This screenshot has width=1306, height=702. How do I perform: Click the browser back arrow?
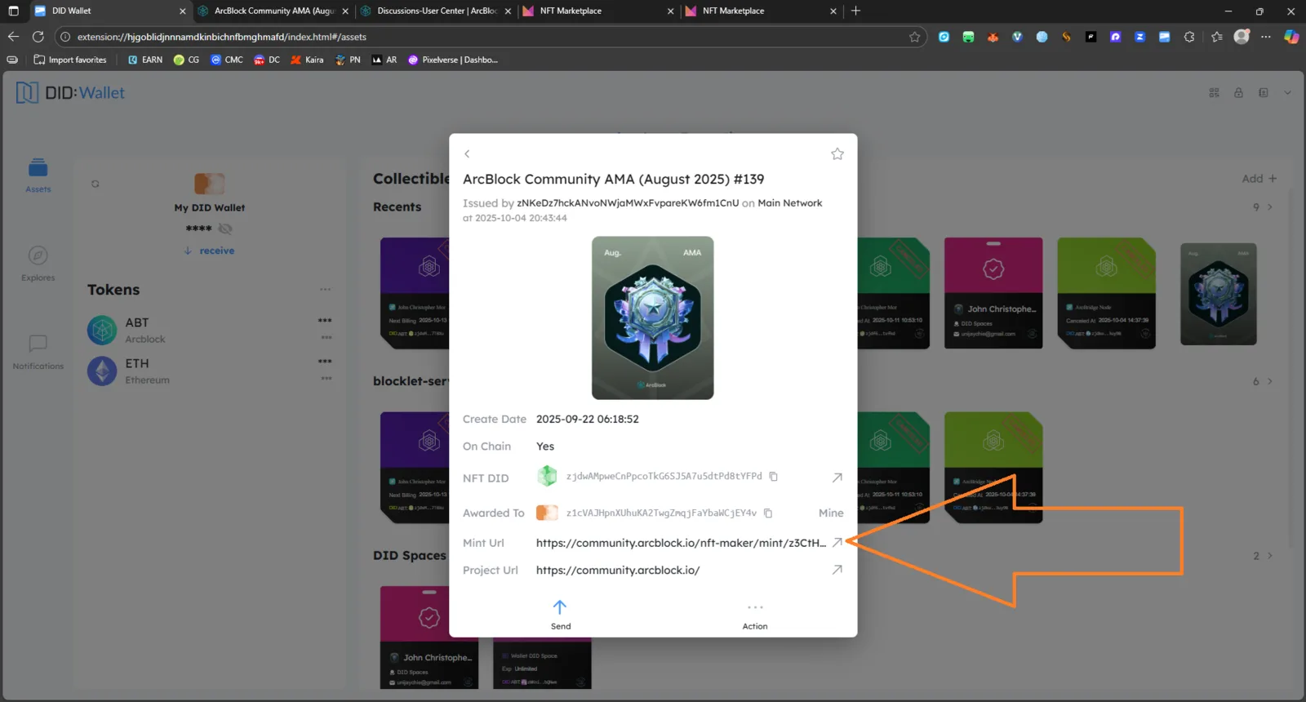13,37
